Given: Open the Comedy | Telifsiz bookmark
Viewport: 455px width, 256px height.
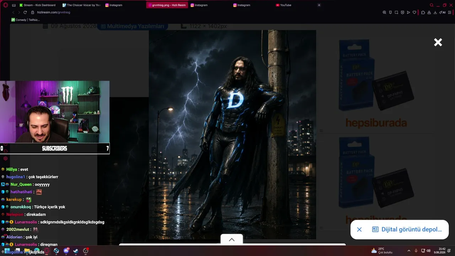Looking at the screenshot, I should 26,20.
